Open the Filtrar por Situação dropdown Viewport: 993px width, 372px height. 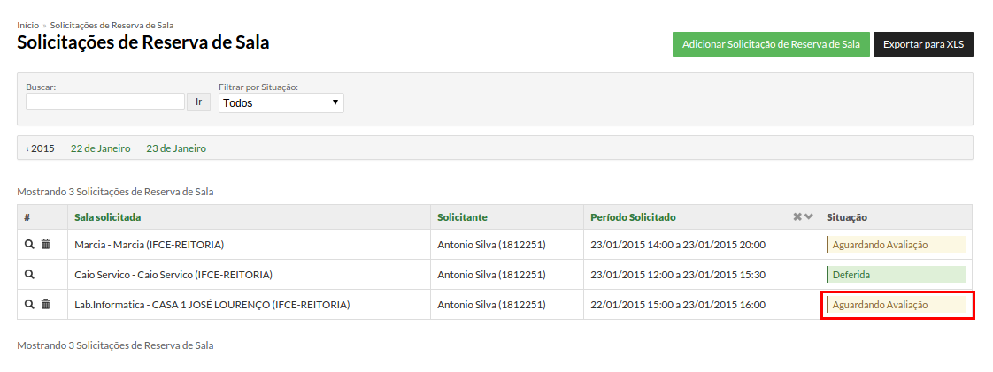coord(281,103)
